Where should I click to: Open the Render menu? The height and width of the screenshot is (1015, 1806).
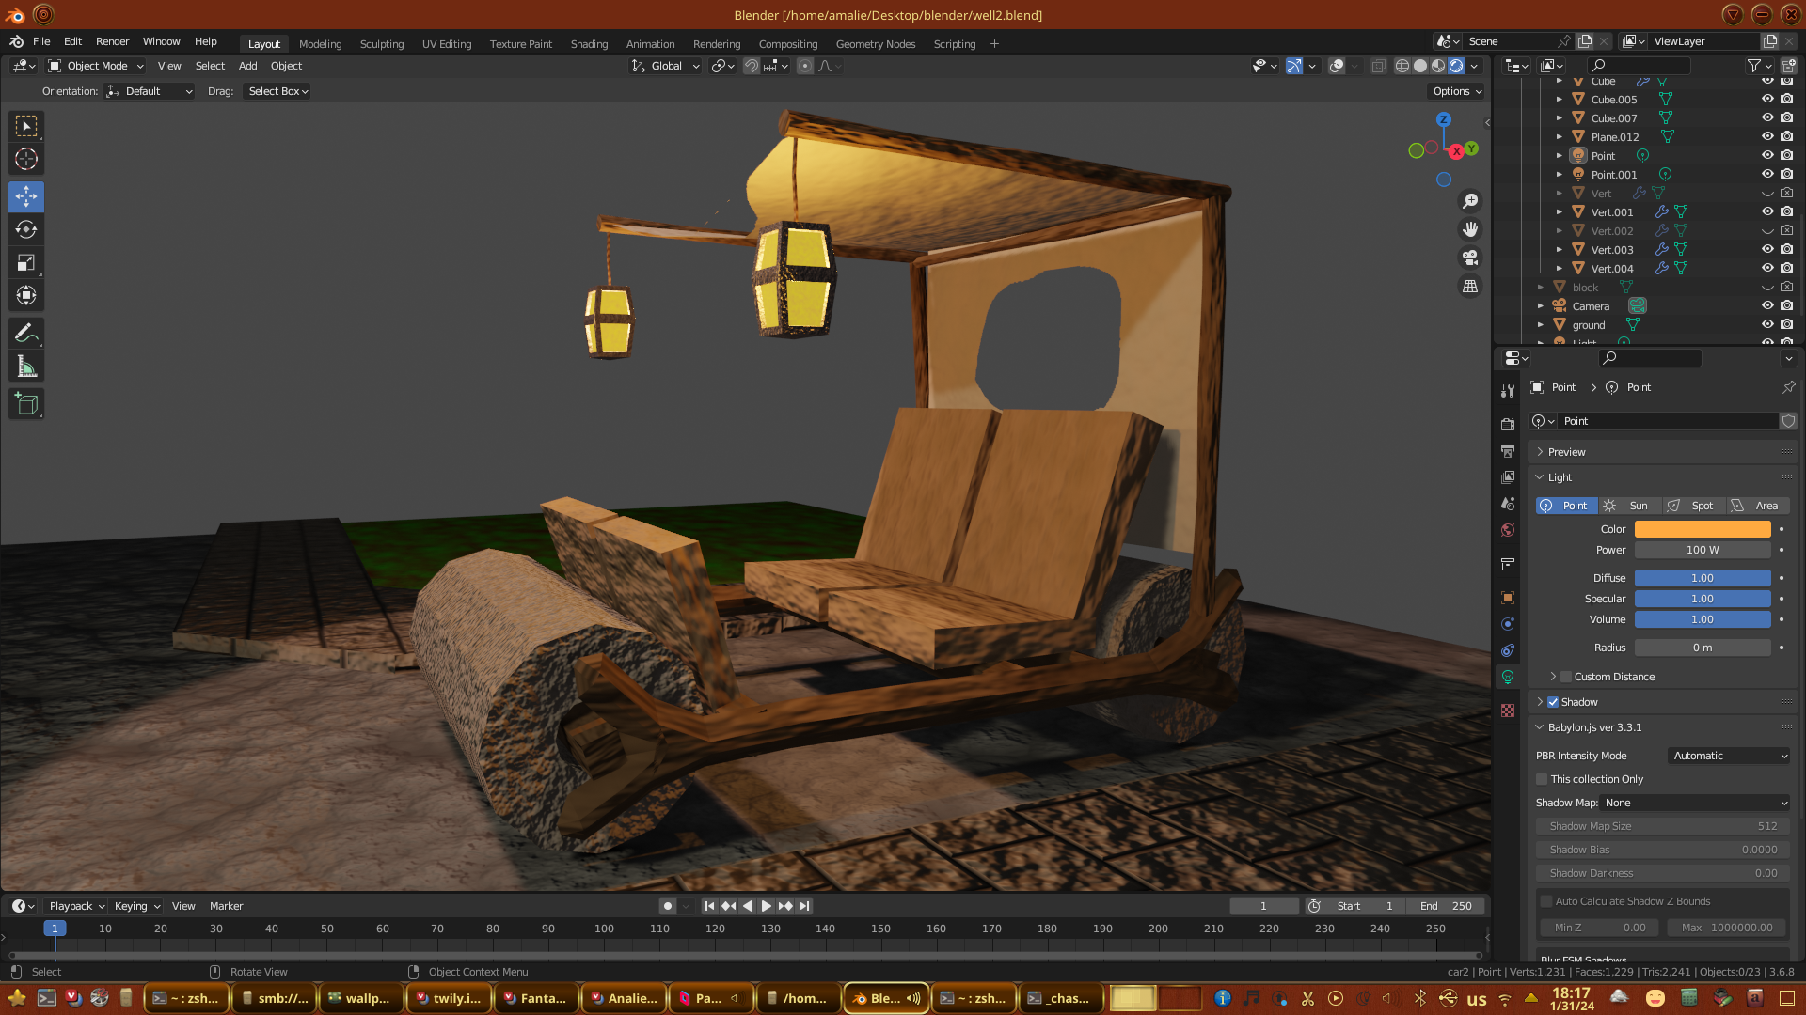[112, 41]
